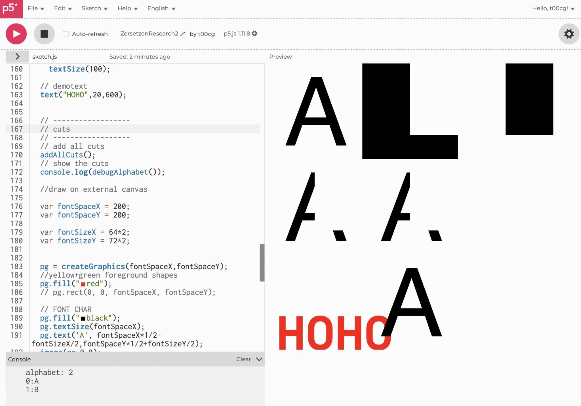
Task: Expand the English language dropdown
Action: [x=161, y=9]
